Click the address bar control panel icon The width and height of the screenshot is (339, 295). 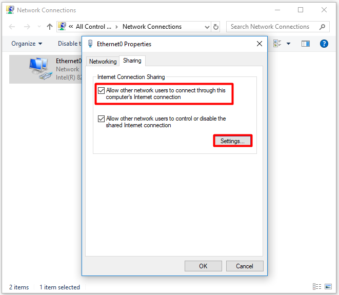62,26
